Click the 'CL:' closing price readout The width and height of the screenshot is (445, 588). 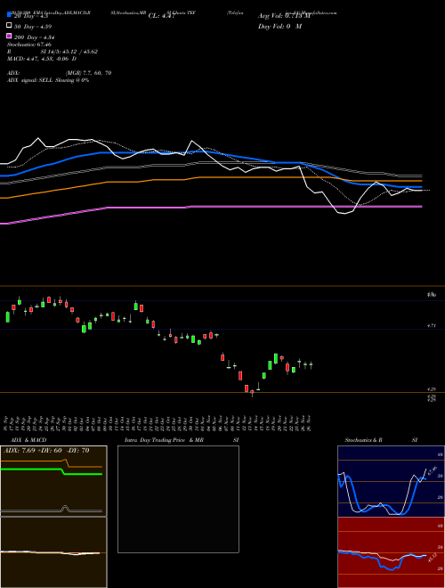coord(161,16)
